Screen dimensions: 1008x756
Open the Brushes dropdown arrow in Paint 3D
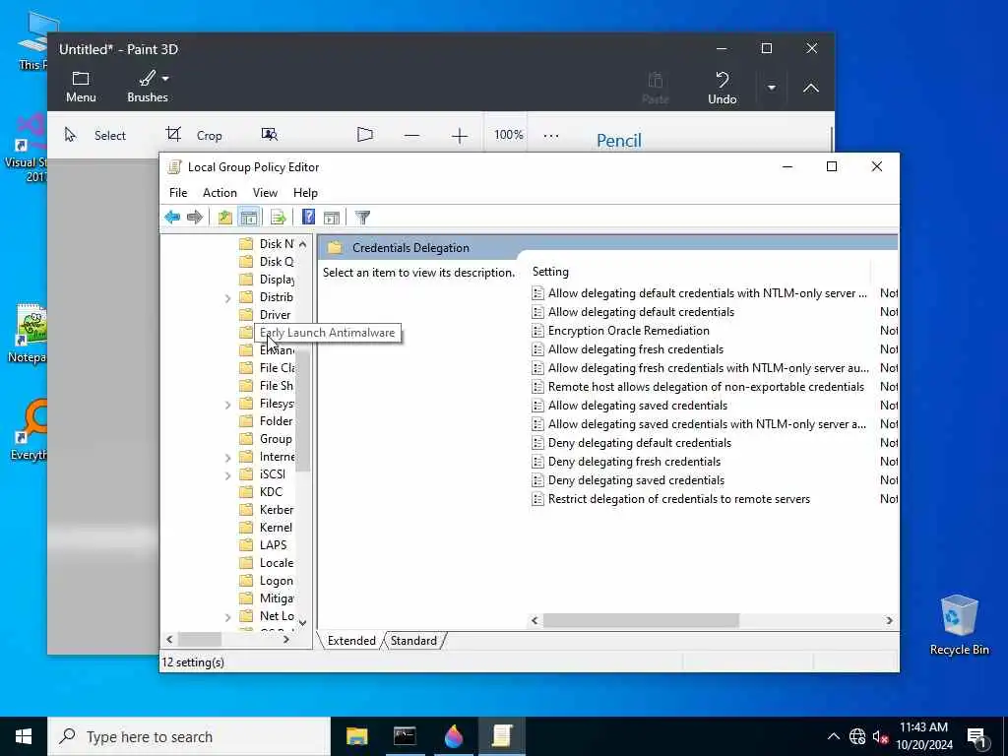coord(165,79)
